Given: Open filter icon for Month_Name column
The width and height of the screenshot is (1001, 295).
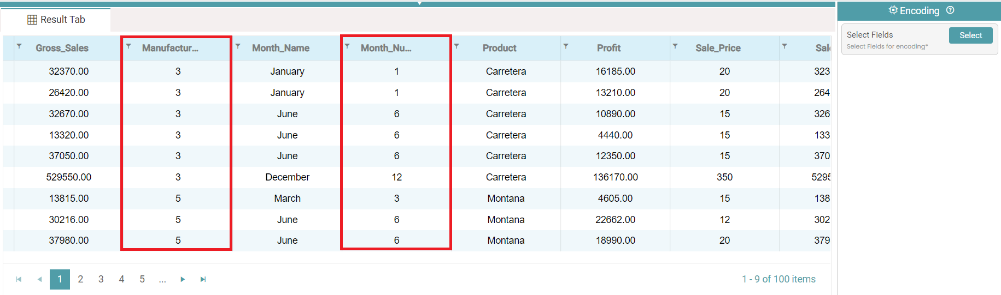Looking at the screenshot, I should (238, 46).
